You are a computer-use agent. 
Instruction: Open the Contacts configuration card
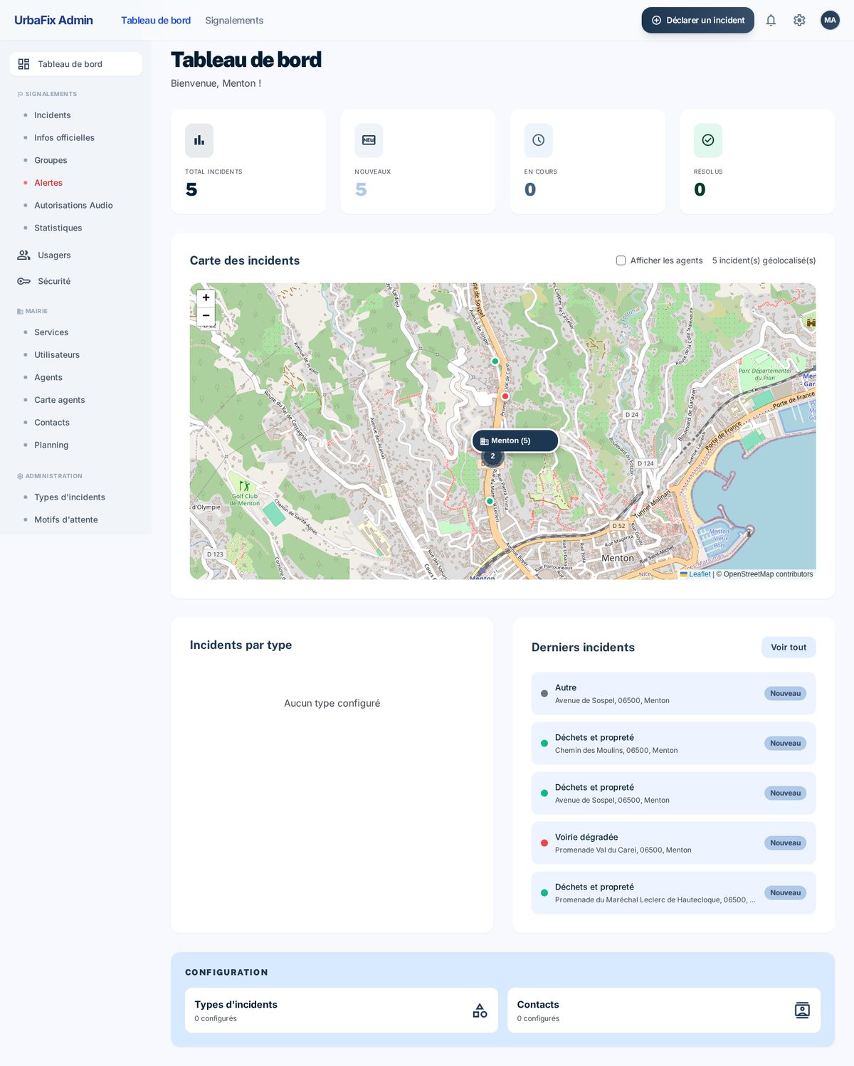[664, 1010]
